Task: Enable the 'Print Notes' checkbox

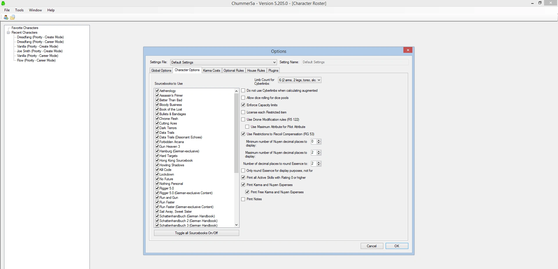Action: pos(243,199)
